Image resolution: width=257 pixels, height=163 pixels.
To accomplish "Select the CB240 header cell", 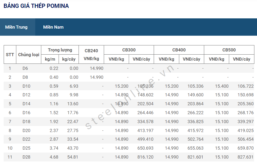I will click(91, 55).
